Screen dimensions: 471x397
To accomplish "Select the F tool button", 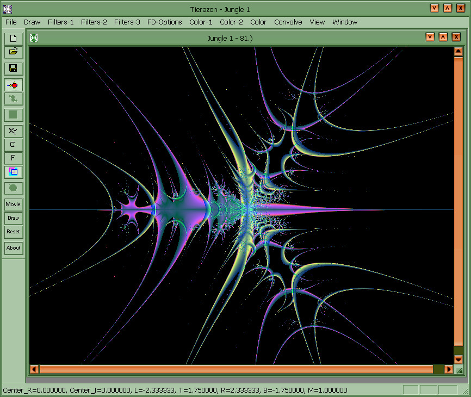I will point(14,158).
